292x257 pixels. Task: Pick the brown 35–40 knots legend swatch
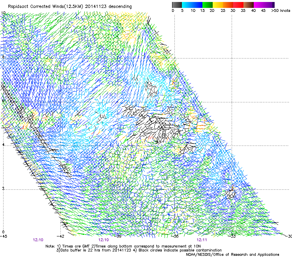click(249, 5)
